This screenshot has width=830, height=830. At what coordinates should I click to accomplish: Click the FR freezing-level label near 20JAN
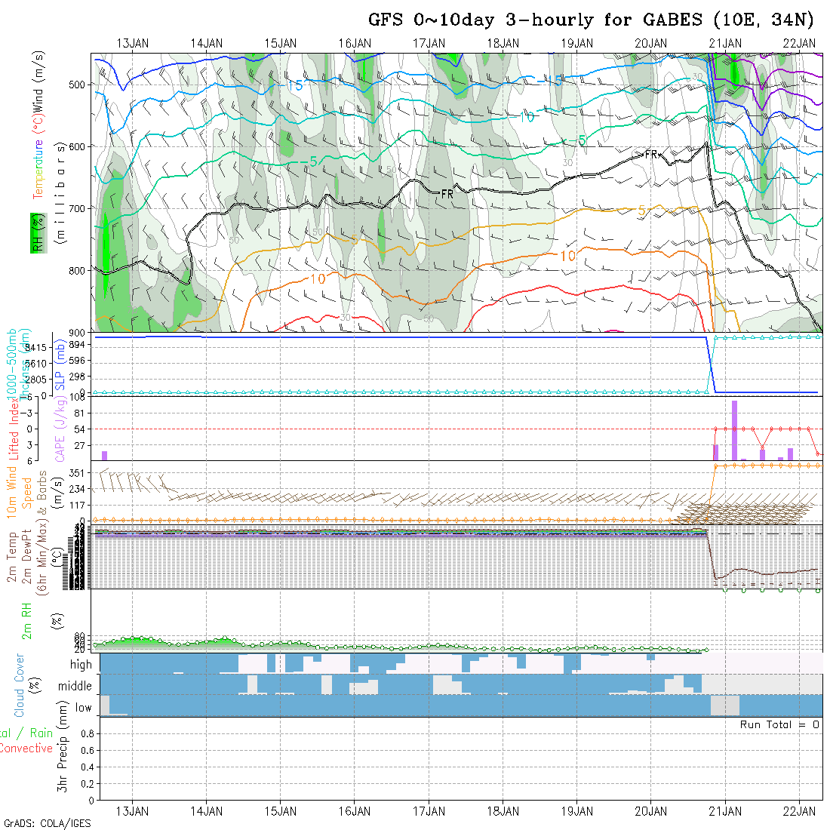(x=651, y=155)
